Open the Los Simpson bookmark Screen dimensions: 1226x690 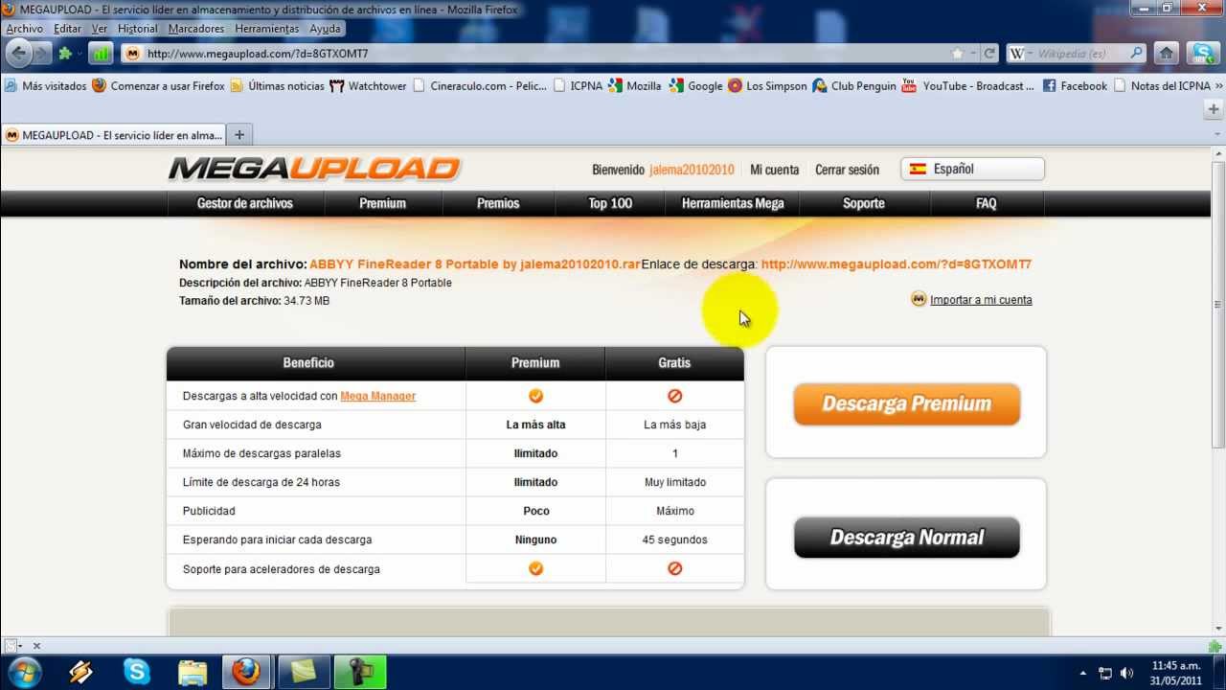tap(767, 85)
